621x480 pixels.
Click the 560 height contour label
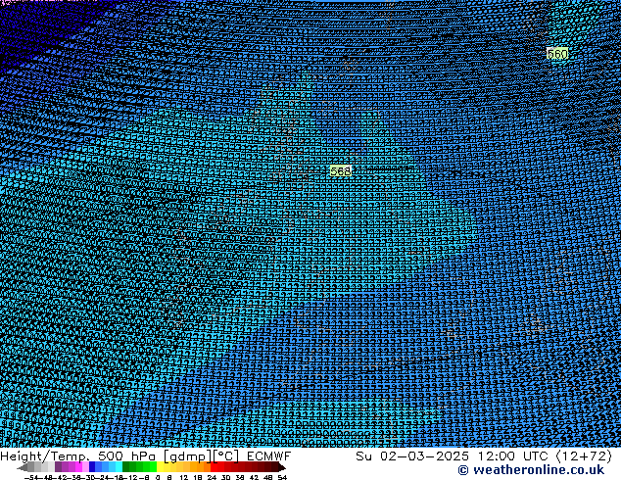coord(557,54)
